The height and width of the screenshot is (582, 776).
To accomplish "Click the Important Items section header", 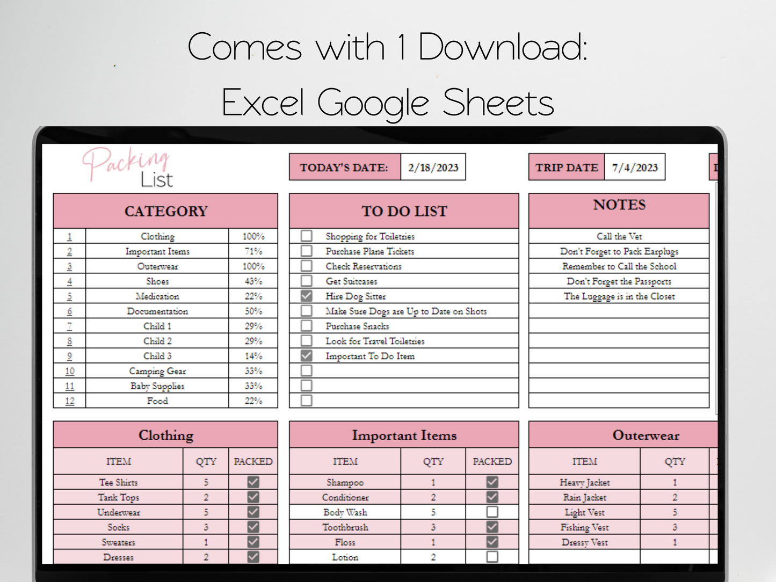I will [x=404, y=435].
